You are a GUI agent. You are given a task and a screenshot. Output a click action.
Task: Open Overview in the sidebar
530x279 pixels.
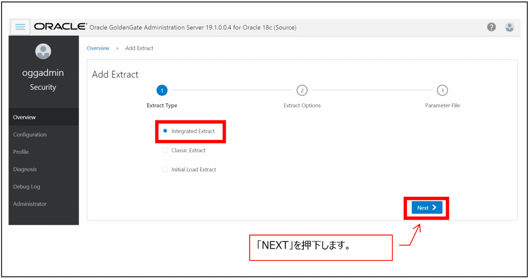pyautogui.click(x=43, y=117)
